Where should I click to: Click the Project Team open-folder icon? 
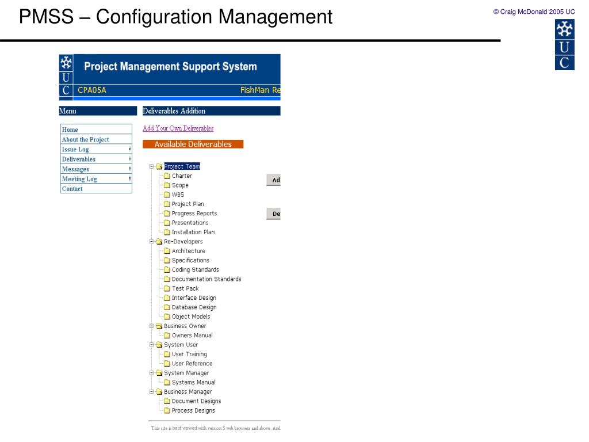159,166
